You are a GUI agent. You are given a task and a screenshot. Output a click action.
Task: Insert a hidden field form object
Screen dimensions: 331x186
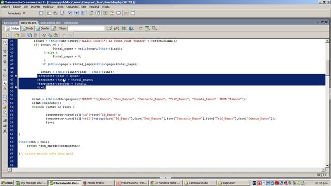click(55, 13)
